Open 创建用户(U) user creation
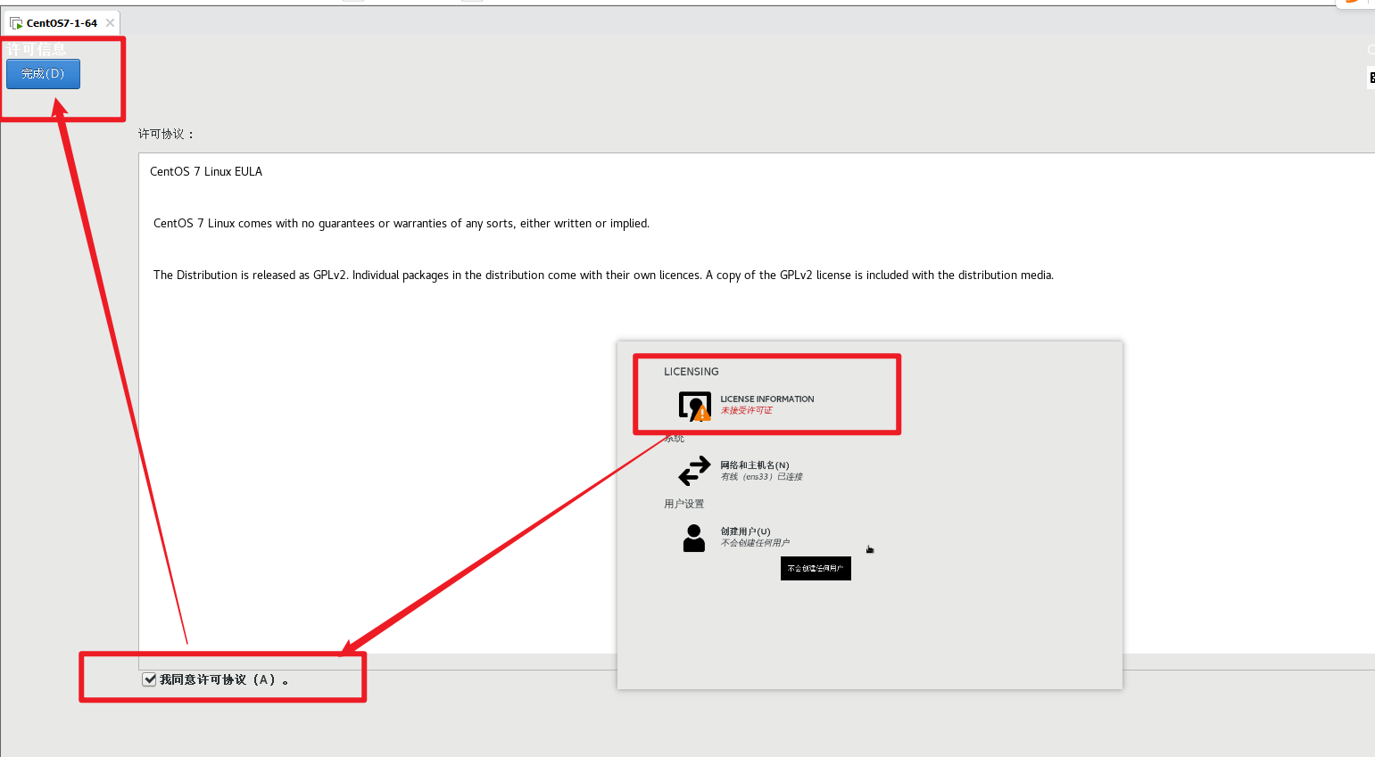Screen dimensions: 1375x757 click(x=745, y=531)
